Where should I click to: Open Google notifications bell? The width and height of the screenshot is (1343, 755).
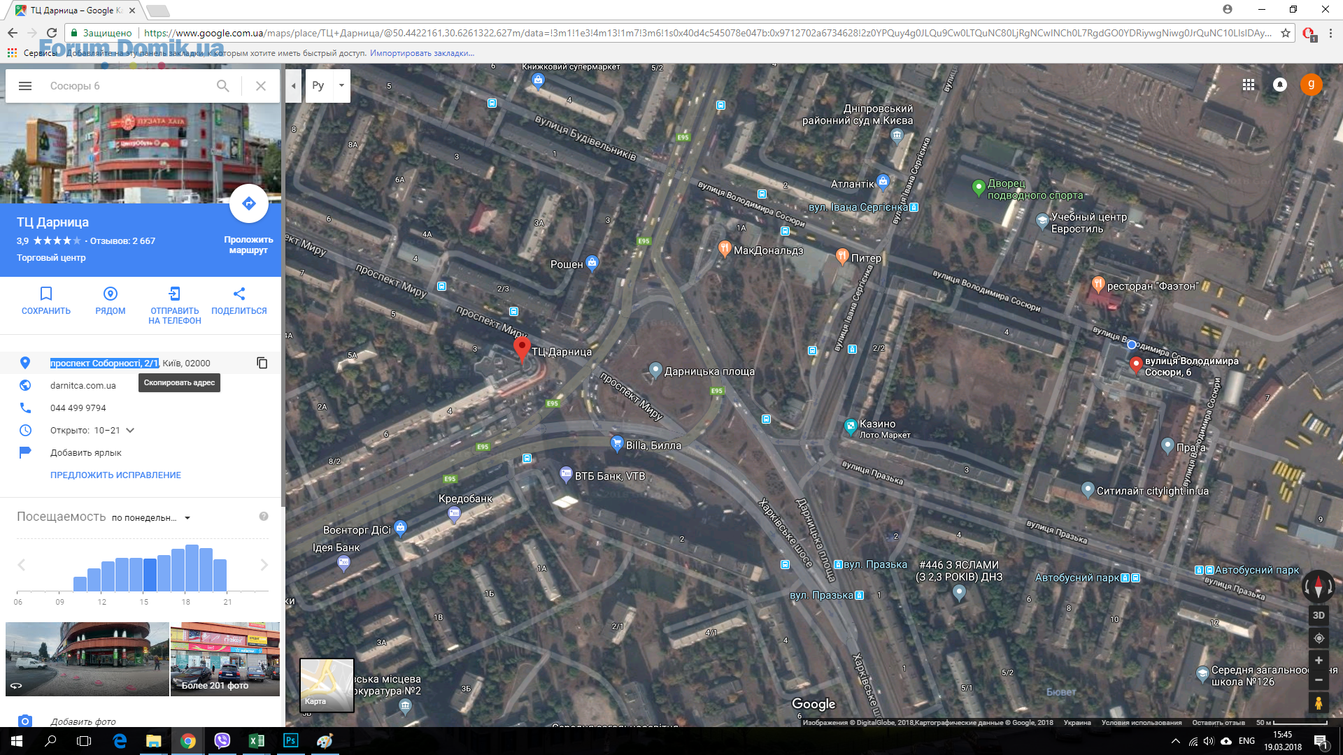pyautogui.click(x=1280, y=85)
